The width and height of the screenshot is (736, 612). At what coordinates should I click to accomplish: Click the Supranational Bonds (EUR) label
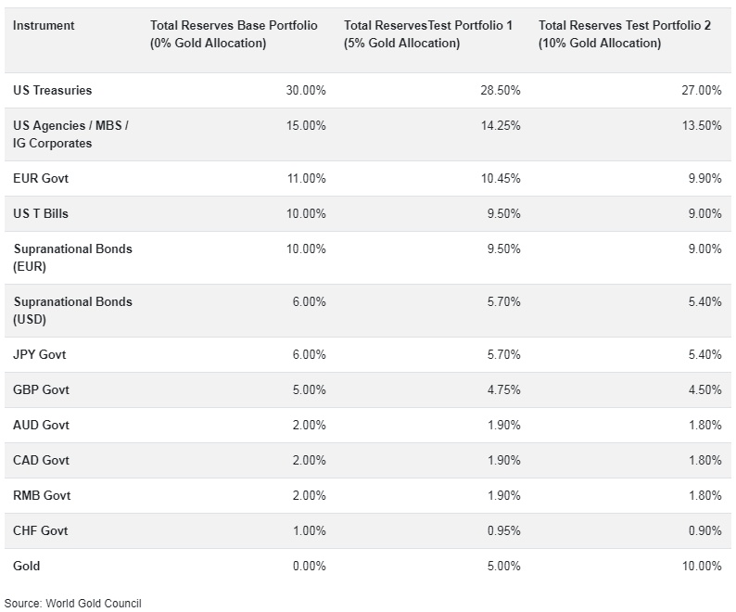72,258
